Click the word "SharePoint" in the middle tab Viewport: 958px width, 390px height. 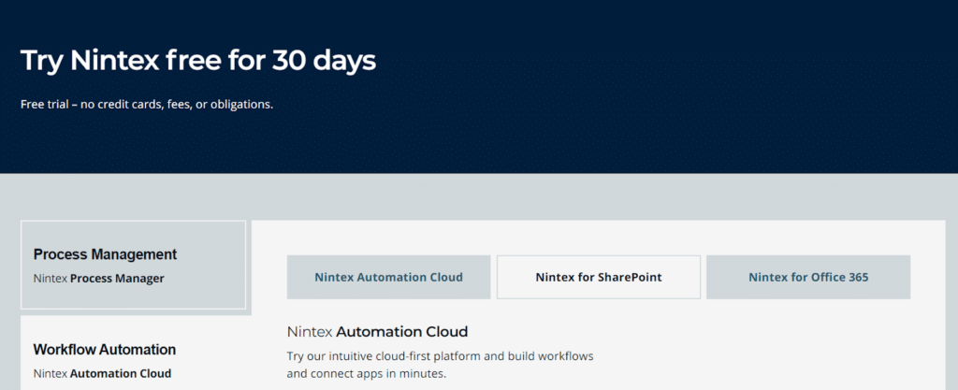pyautogui.click(x=629, y=277)
